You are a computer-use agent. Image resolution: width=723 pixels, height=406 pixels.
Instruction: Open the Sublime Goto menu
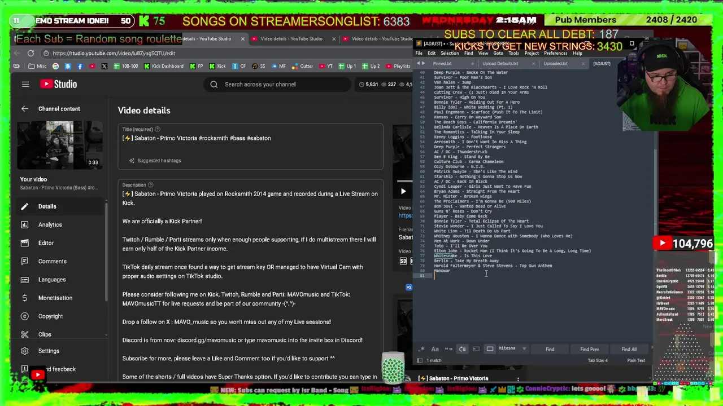(498, 54)
